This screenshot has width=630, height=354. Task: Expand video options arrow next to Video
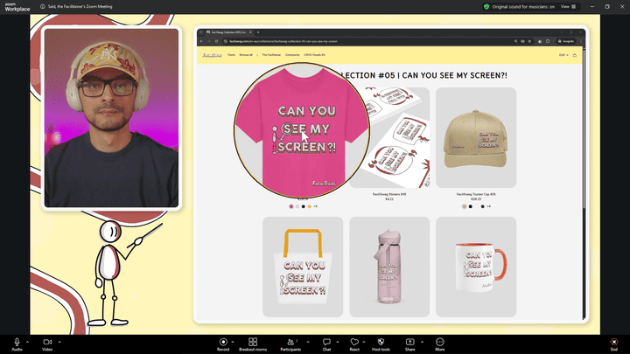(x=59, y=341)
